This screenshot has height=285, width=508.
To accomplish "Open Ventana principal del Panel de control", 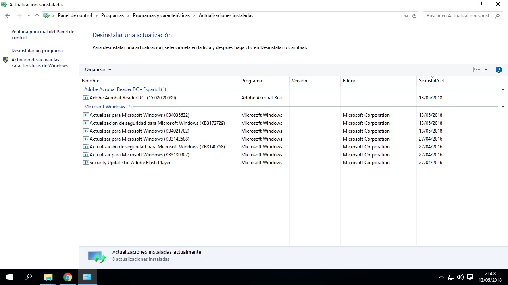I will click(x=43, y=35).
